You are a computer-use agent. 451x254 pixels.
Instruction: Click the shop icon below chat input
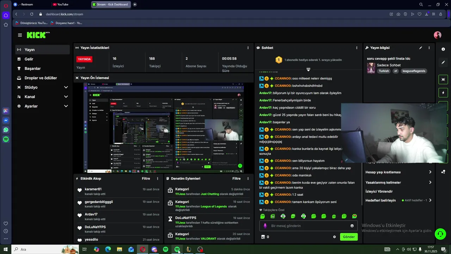coord(262,237)
